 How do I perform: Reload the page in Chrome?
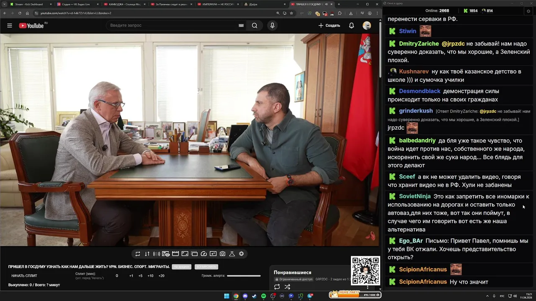coord(20,13)
